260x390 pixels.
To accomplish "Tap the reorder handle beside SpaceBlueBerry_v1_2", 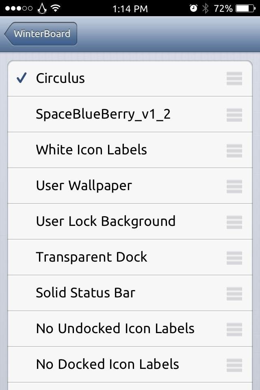I will coord(234,114).
